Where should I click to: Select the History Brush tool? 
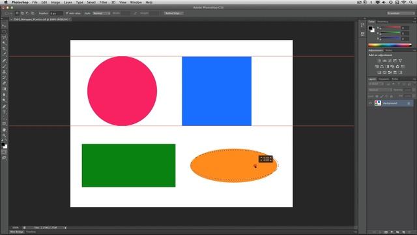4,78
